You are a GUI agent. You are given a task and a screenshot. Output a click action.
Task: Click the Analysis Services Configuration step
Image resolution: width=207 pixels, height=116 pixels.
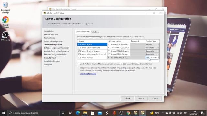(57, 51)
